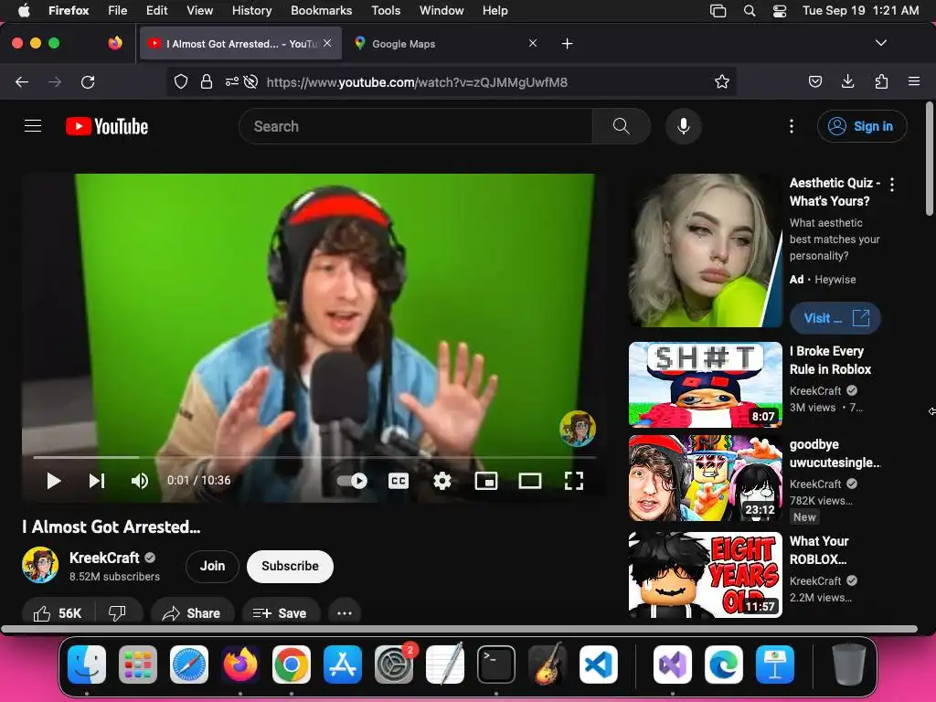The width and height of the screenshot is (936, 702).
Task: Save video to playlist
Action: tap(280, 613)
